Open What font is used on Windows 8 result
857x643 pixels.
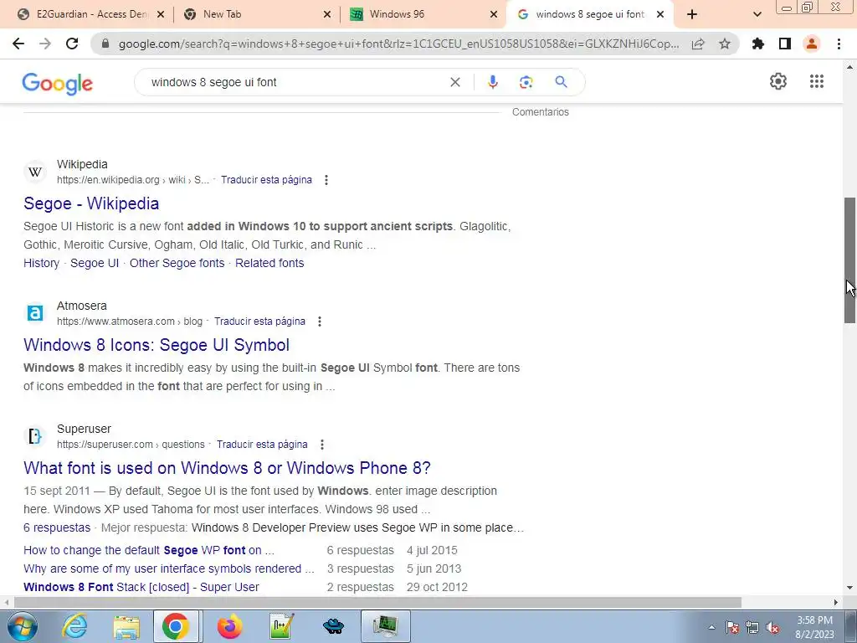click(x=227, y=468)
